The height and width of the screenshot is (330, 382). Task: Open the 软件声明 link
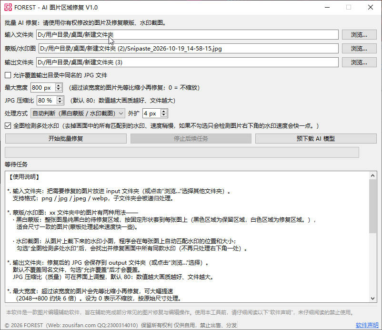(x=367, y=325)
